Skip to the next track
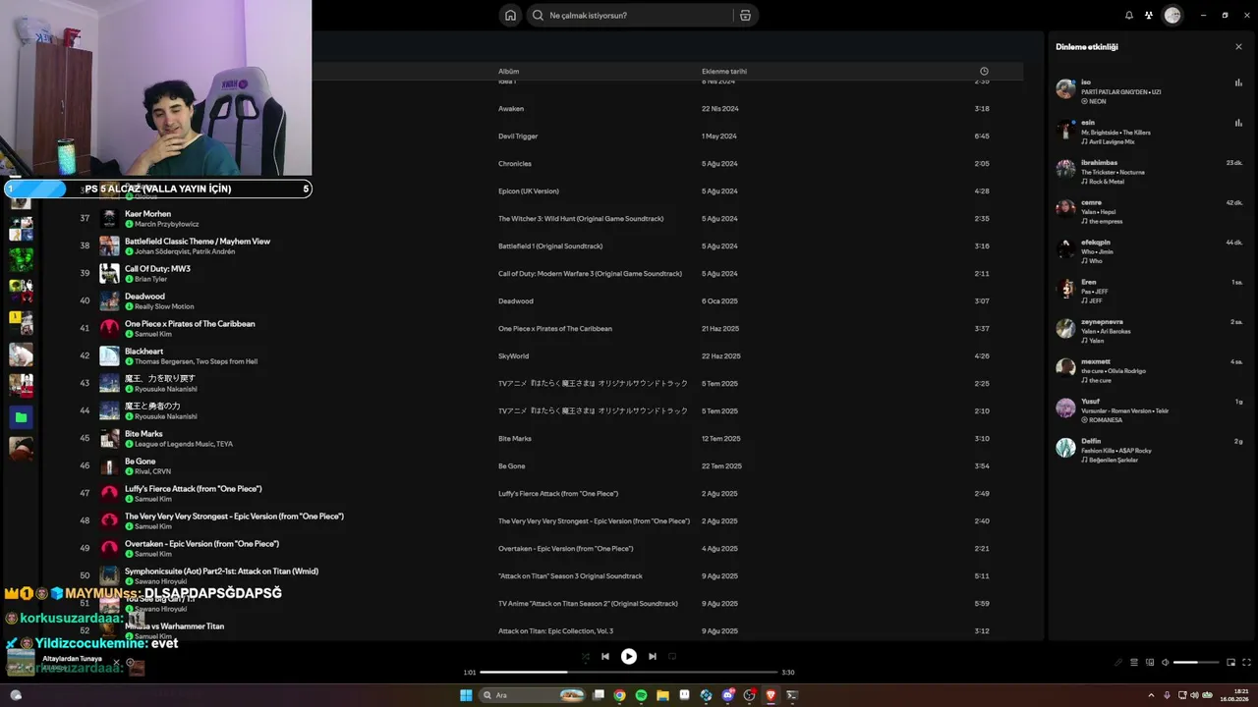 pyautogui.click(x=653, y=657)
